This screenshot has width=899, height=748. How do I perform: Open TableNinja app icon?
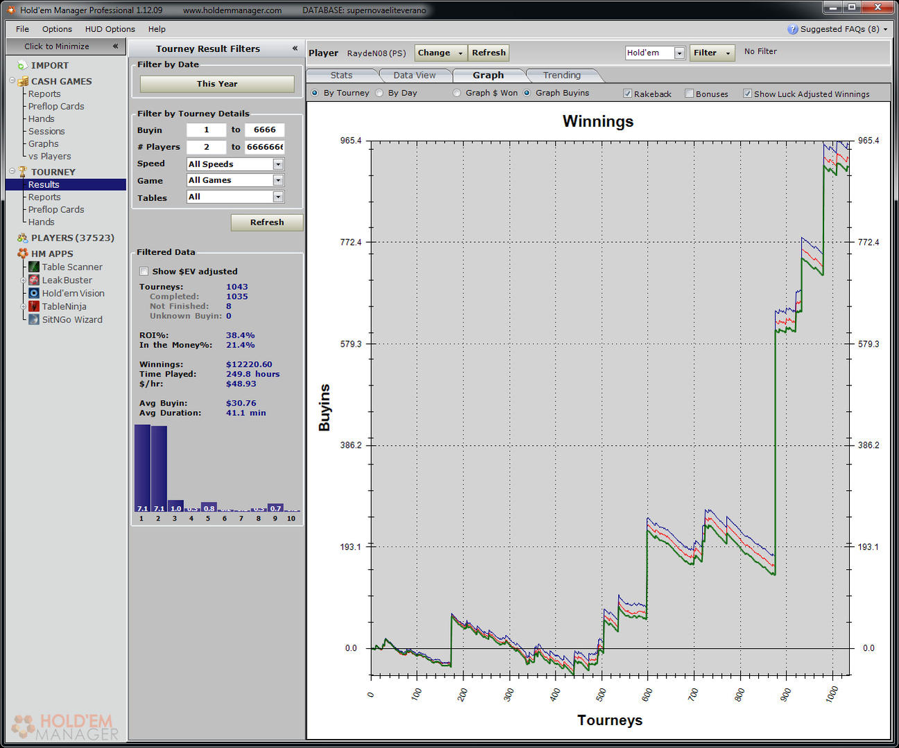tap(33, 306)
